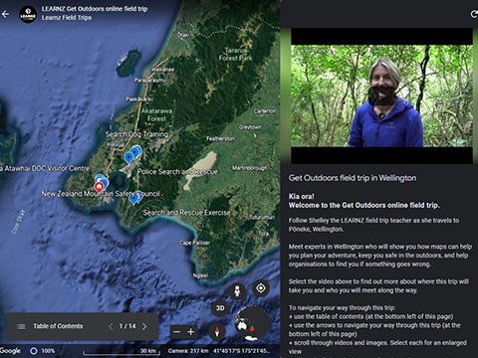Viewport: 478px width, 358px height.
Task: Zoom out with the minus button
Action: coord(177,332)
